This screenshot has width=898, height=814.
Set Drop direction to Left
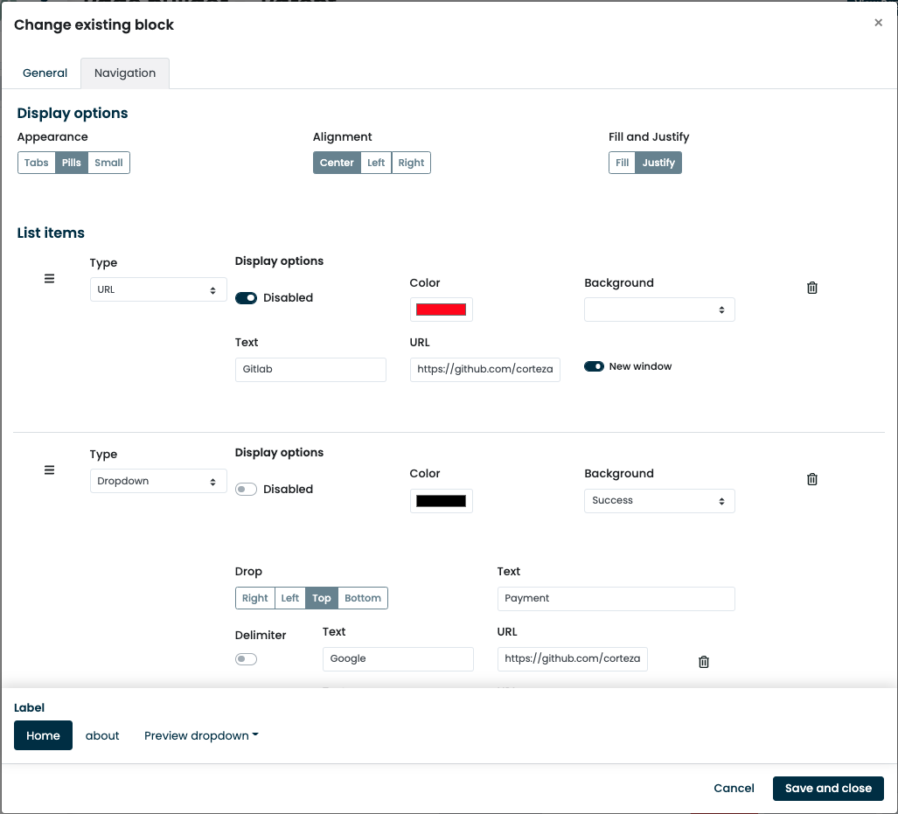click(x=289, y=598)
